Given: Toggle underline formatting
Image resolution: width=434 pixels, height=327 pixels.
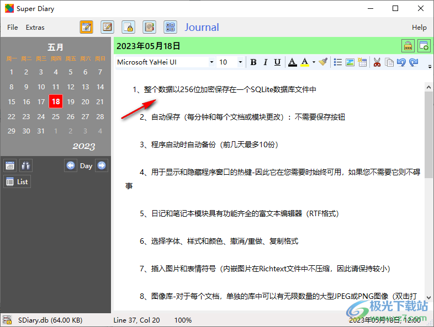Looking at the screenshot, I should coord(277,62).
